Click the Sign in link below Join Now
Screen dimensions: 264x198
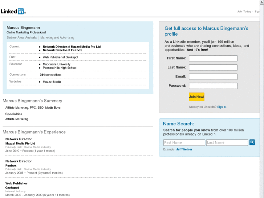click(x=222, y=107)
